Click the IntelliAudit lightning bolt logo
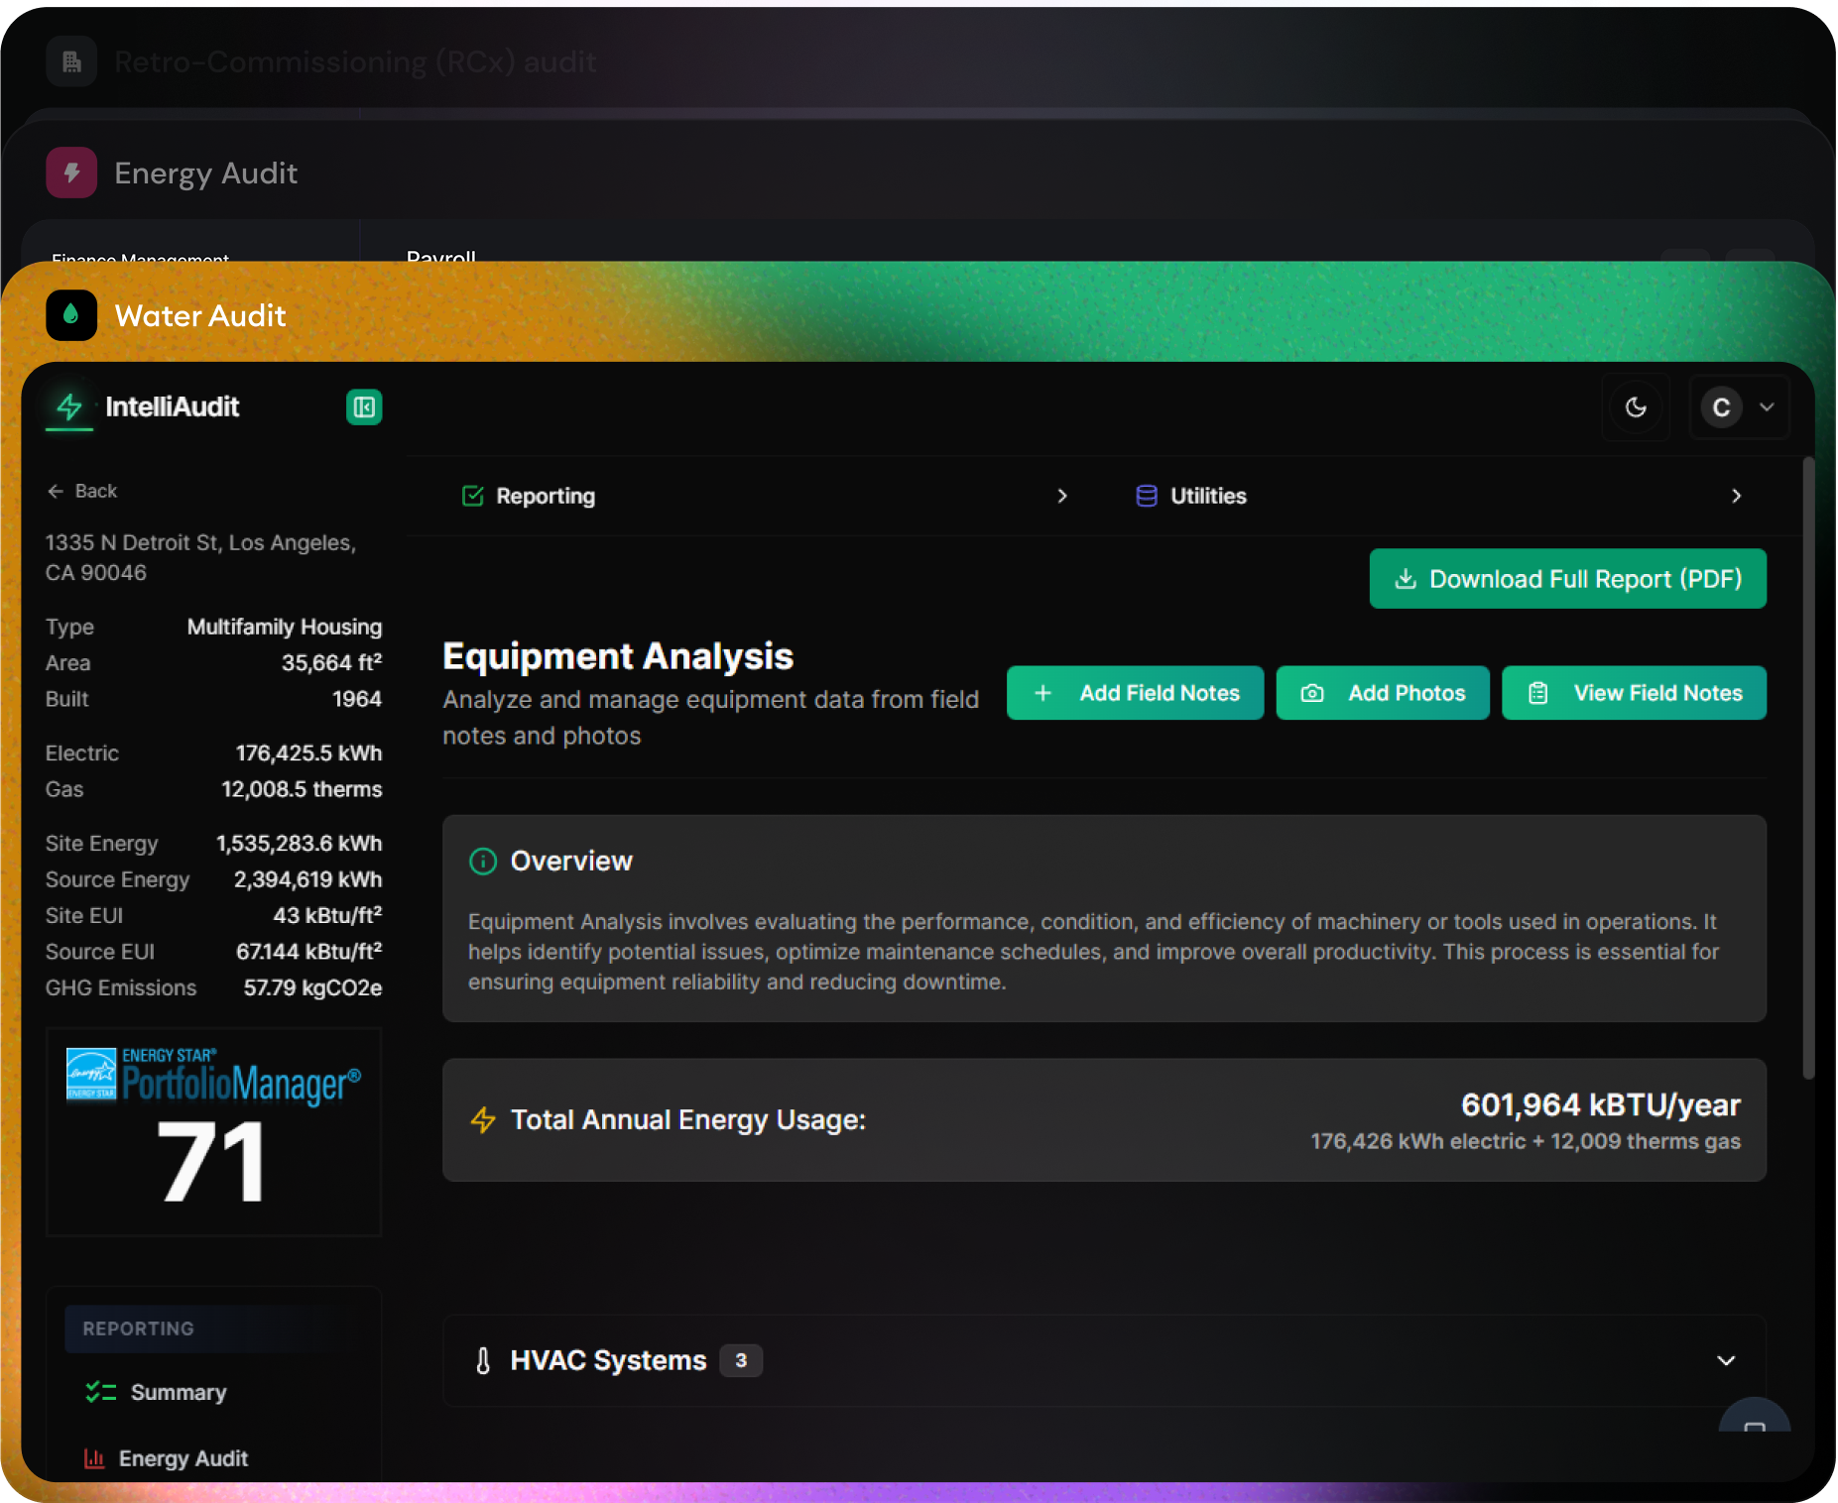1838x1503 pixels. (x=68, y=406)
